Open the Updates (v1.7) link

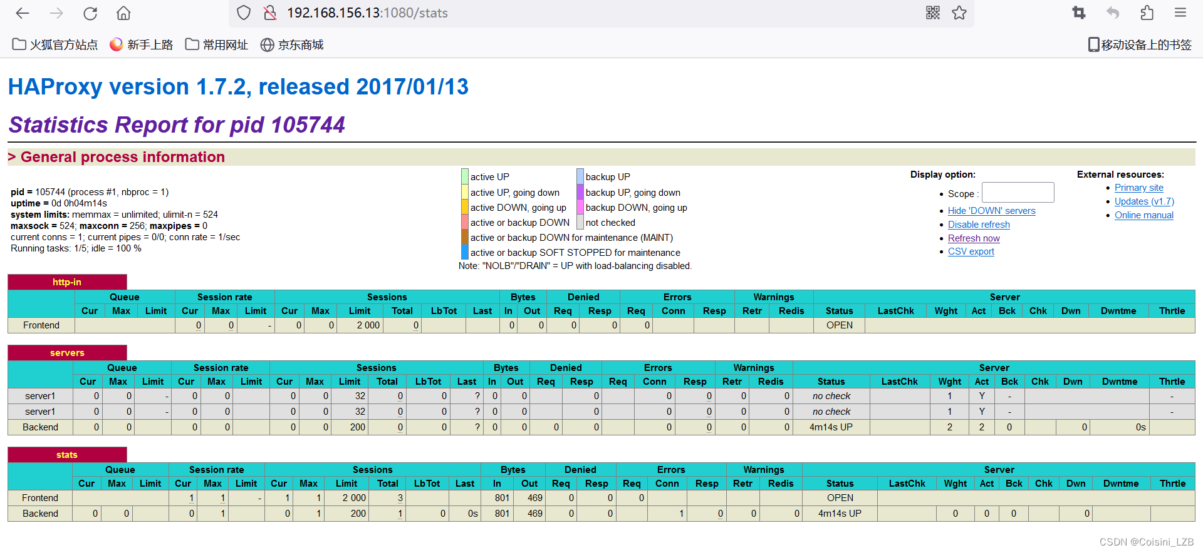[x=1144, y=201]
